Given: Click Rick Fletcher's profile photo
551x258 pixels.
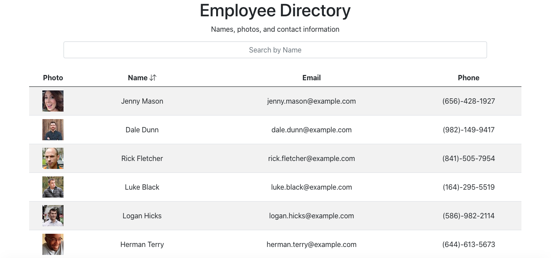Looking at the screenshot, I should (53, 158).
